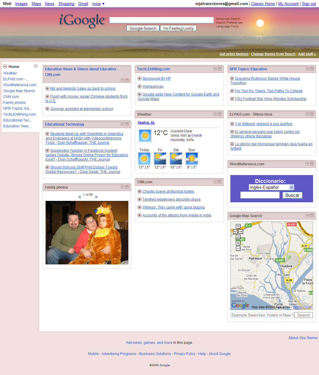Pan the Google map left

coord(235,231)
